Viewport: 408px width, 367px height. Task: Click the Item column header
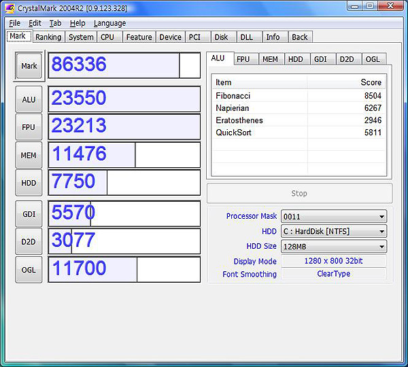tap(260, 82)
